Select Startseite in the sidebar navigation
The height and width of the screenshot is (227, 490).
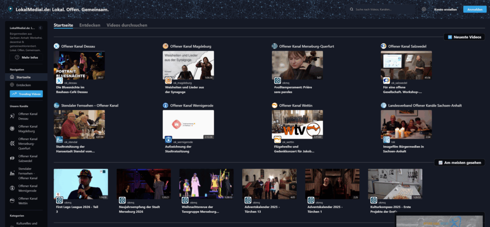pyautogui.click(x=24, y=77)
